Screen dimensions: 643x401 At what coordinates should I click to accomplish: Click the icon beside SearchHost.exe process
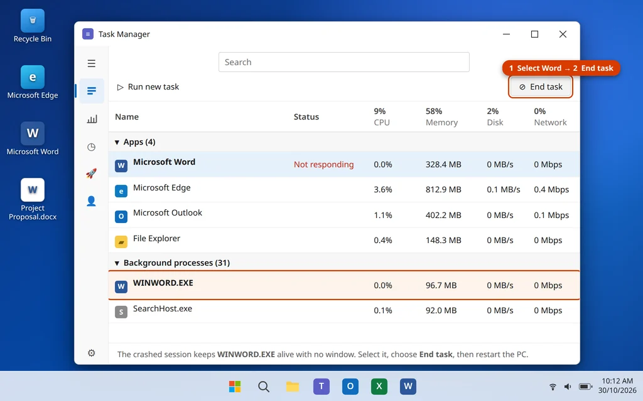pos(121,312)
